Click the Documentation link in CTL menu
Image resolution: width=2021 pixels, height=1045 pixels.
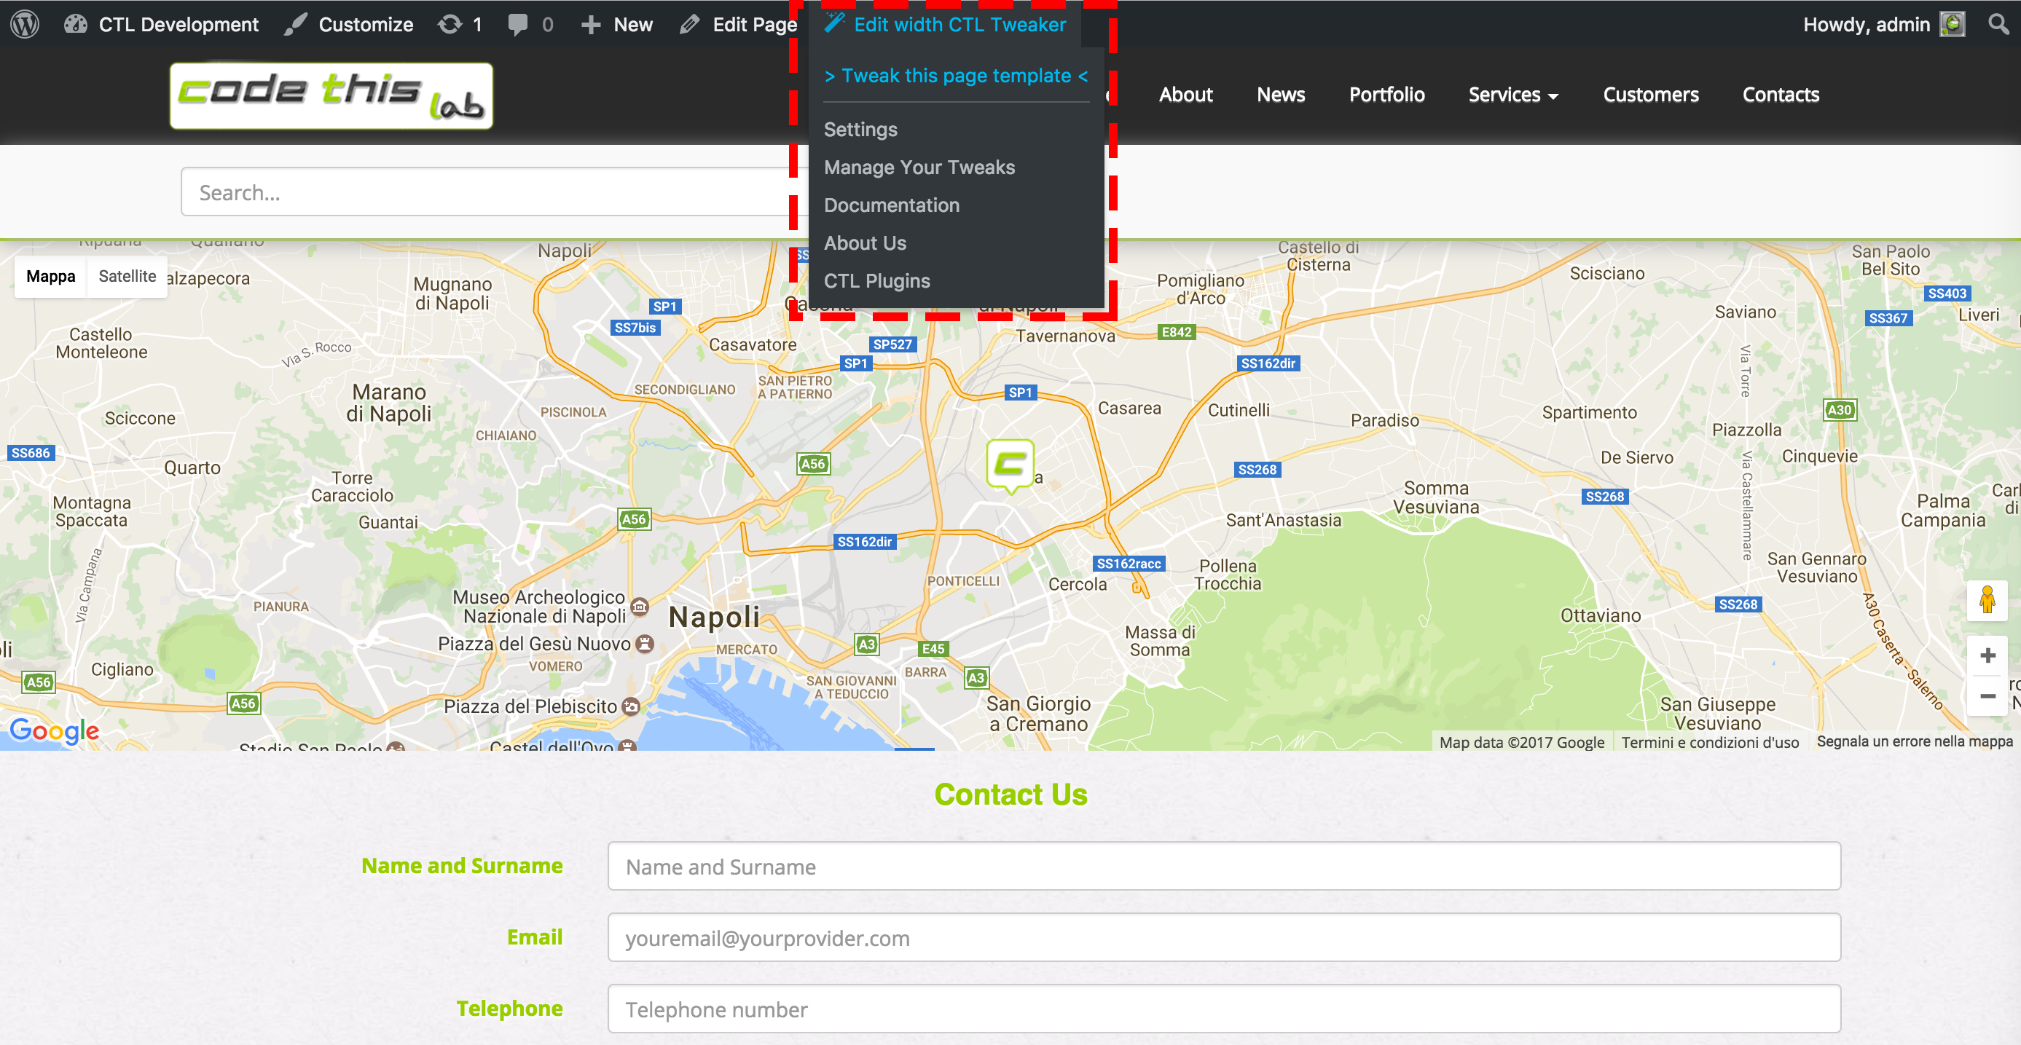[x=893, y=205]
